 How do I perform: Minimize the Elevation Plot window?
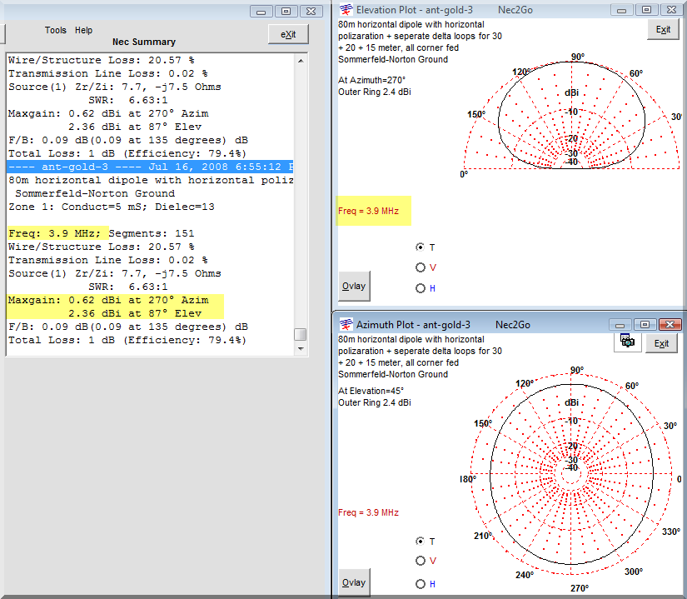point(623,10)
